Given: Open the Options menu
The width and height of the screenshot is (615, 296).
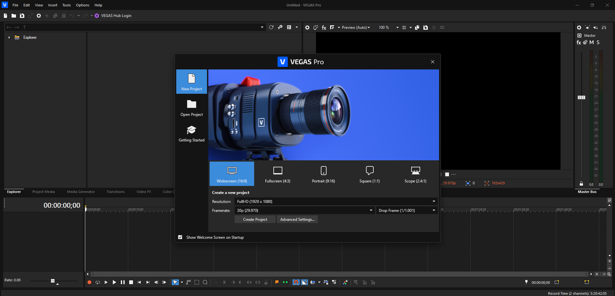Looking at the screenshot, I should point(83,5).
